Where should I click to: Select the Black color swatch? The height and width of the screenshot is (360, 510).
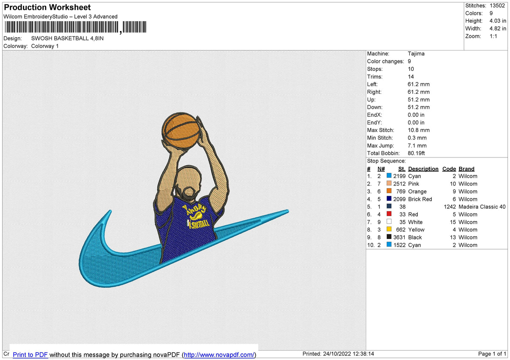pyautogui.click(x=389, y=237)
